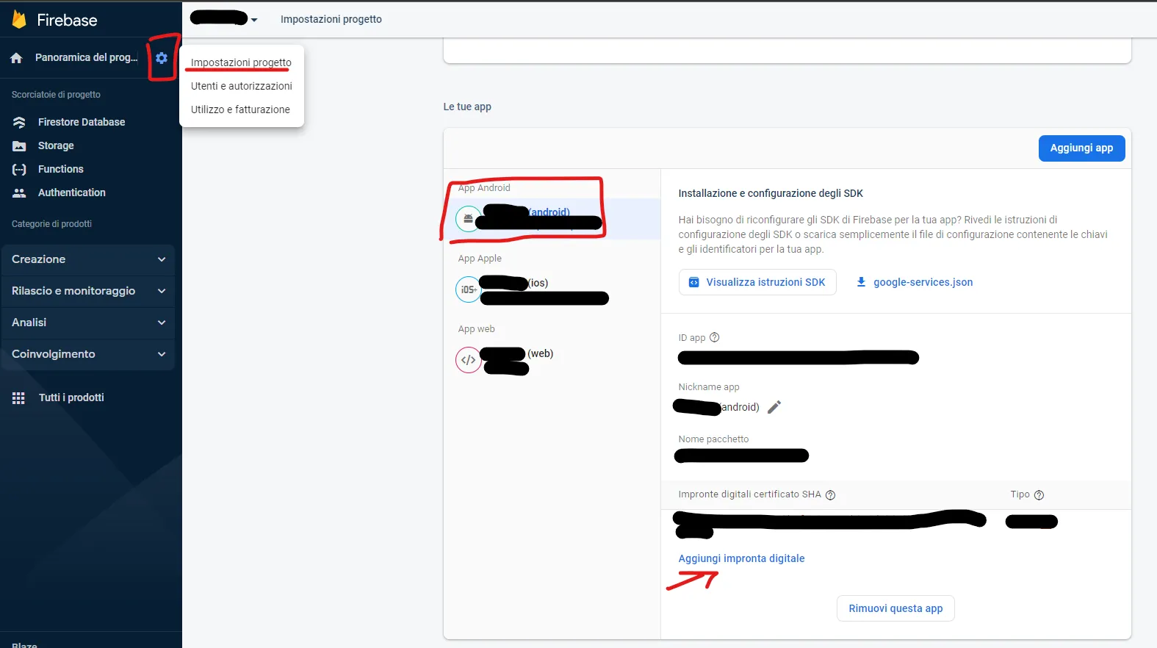Image resolution: width=1157 pixels, height=648 pixels.
Task: Select the web app code icon
Action: click(468, 360)
